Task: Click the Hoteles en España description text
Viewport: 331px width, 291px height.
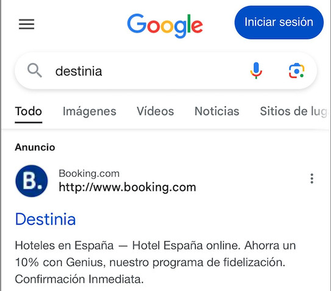Action: 64,246
